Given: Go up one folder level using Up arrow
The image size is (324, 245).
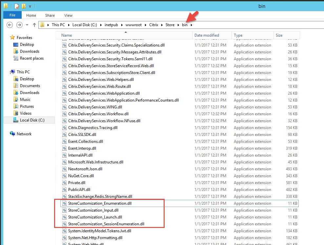Looking at the screenshot, I should (34, 25).
